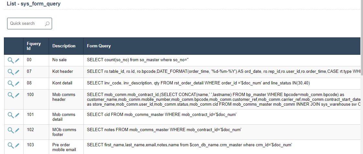Click the Form Query column header
This screenshot has width=363, height=154.
pos(99,46)
